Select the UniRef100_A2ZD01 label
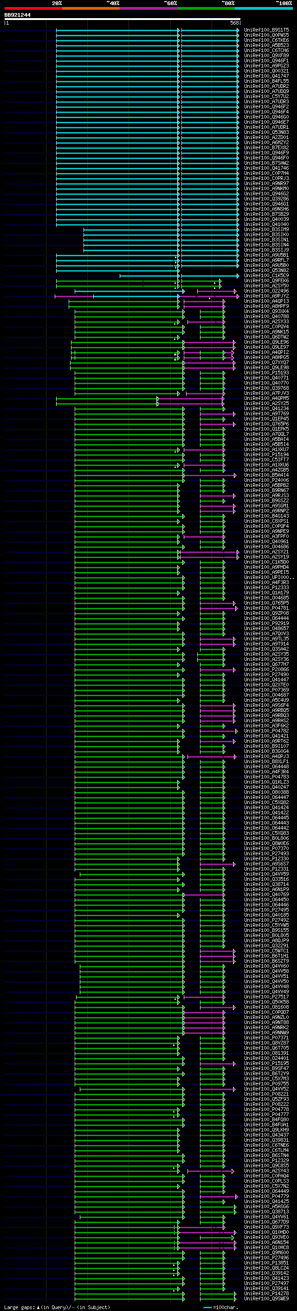297x1311 pixels. click(x=266, y=137)
